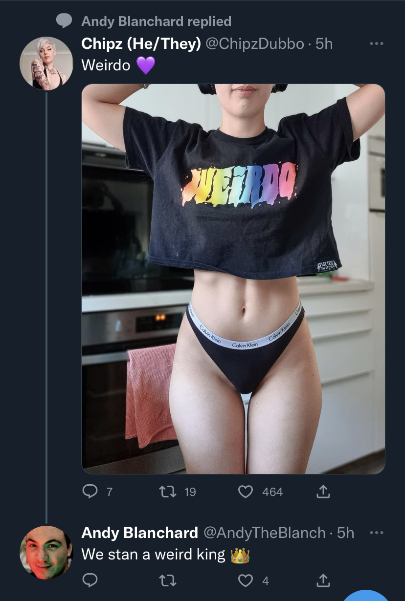Like the tweet with 464 likes
Screen dimensions: 405x601
pyautogui.click(x=246, y=492)
